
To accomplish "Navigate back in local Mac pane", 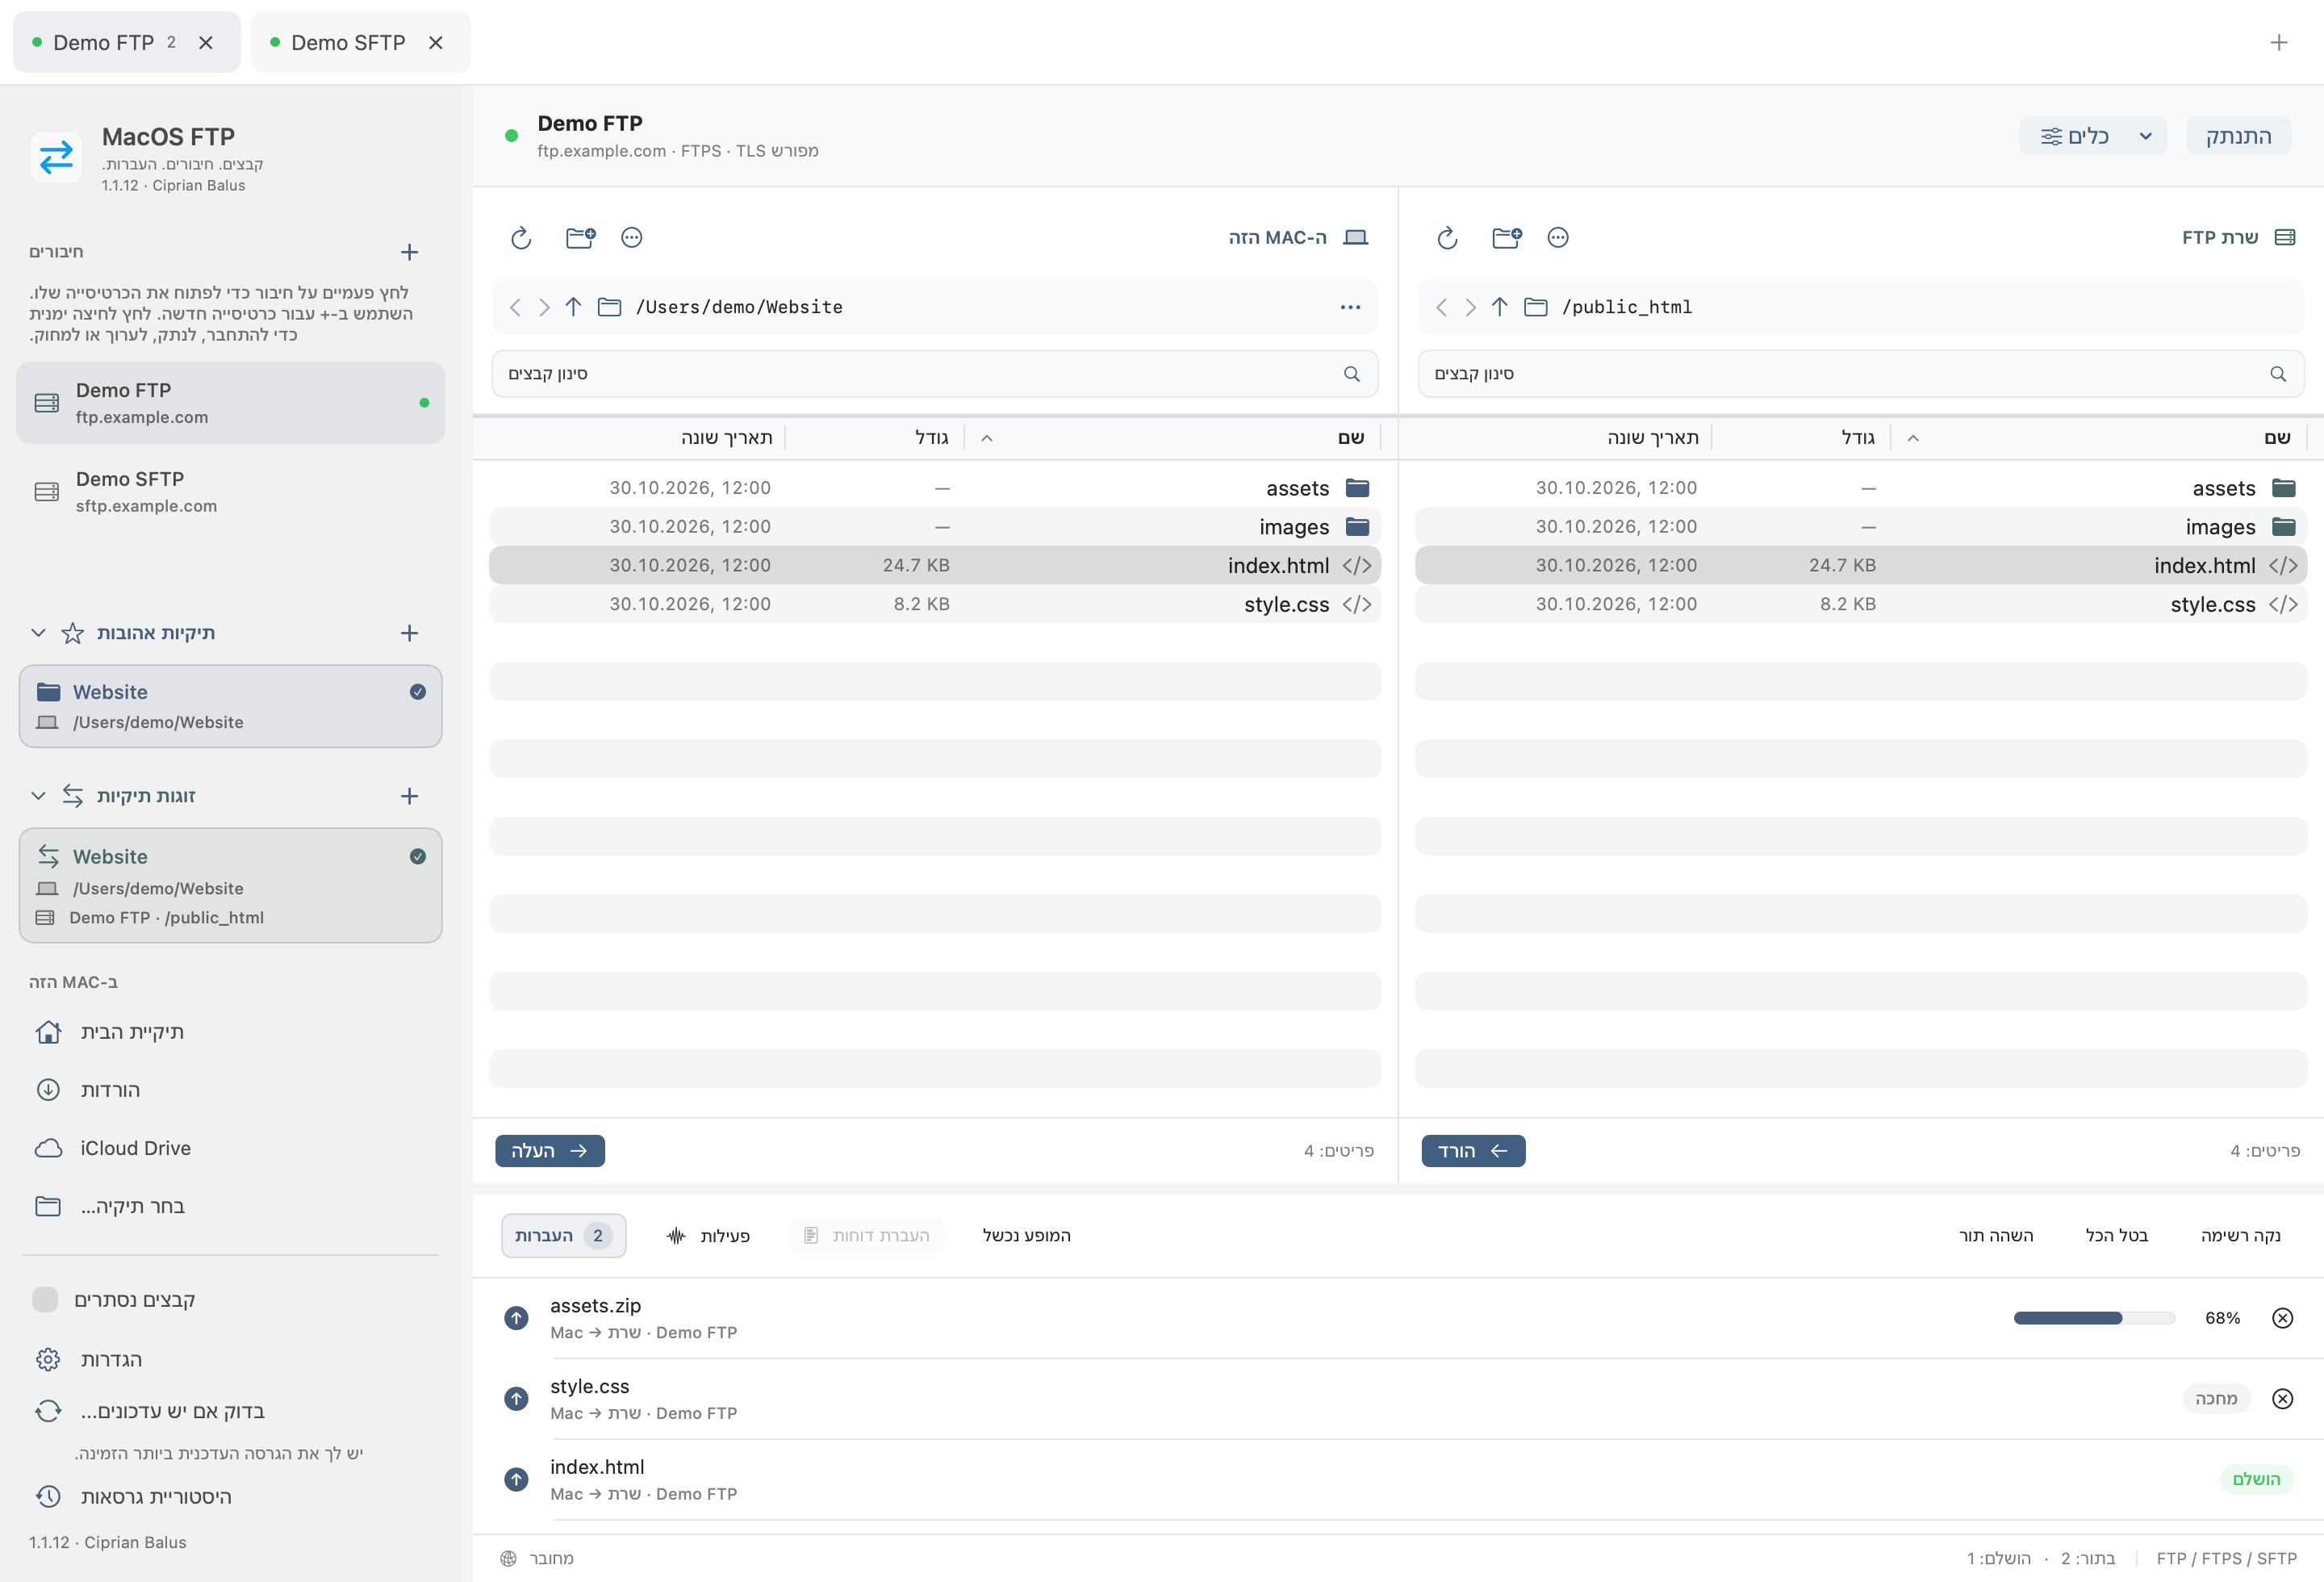I will coord(515,307).
